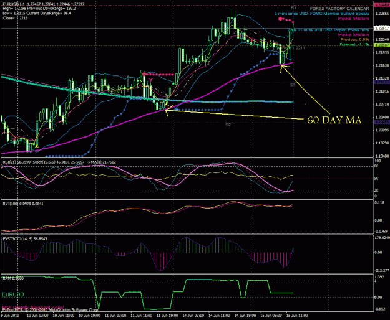
Task: Click the 1.22240 price axis value
Action: [x=382, y=39]
